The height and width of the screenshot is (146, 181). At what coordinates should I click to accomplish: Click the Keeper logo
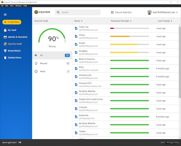42,12
